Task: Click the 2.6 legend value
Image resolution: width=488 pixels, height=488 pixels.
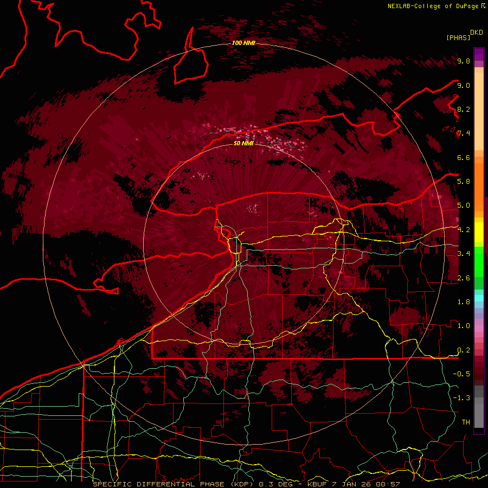Action: (464, 278)
